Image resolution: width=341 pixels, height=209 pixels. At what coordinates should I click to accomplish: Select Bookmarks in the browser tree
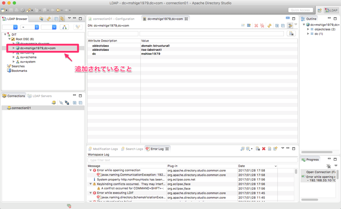pos(19,71)
